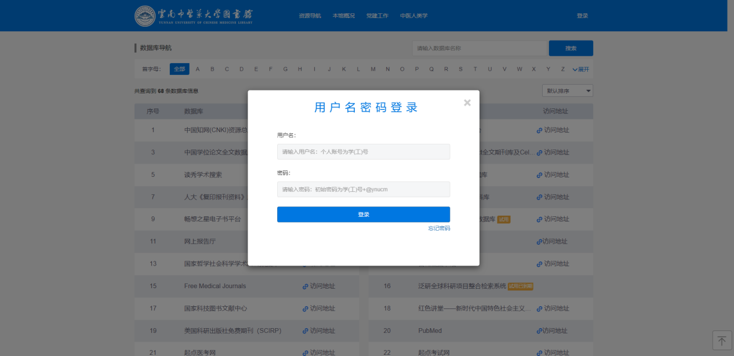Click link icon for 国家科技图书文献中心

coord(306,309)
